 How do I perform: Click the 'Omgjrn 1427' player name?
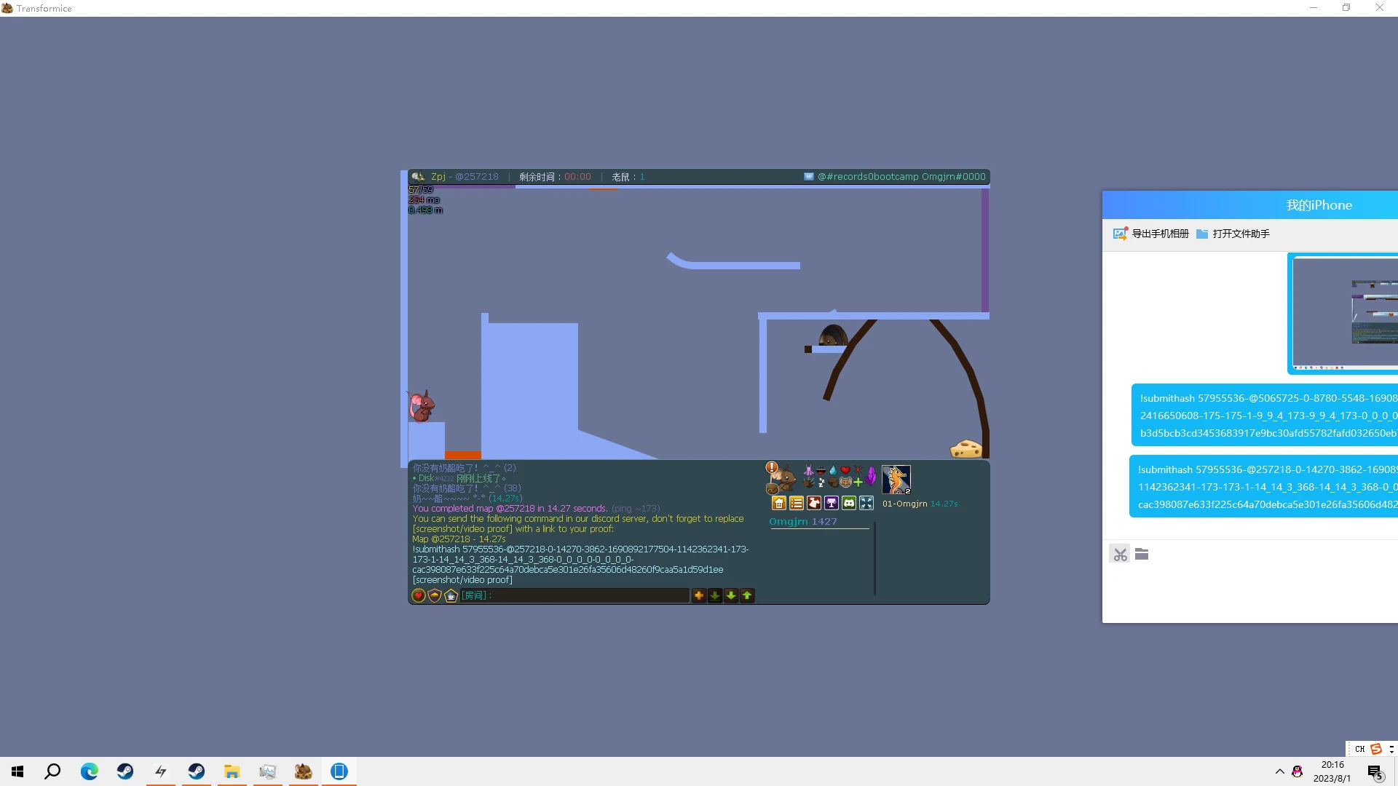803,522
